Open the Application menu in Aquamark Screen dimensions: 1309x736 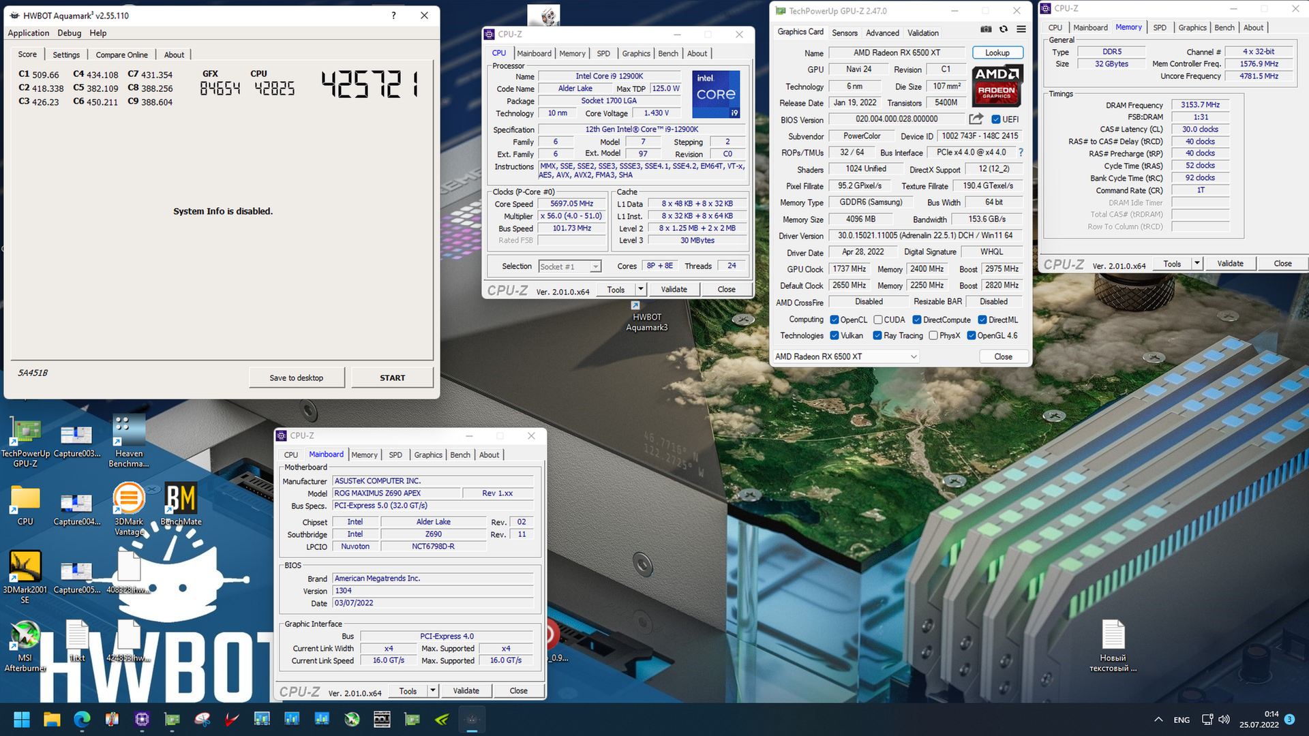click(x=28, y=33)
